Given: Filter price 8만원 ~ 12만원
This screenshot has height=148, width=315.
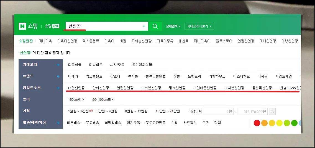Looking at the screenshot, I should (x=136, y=111).
